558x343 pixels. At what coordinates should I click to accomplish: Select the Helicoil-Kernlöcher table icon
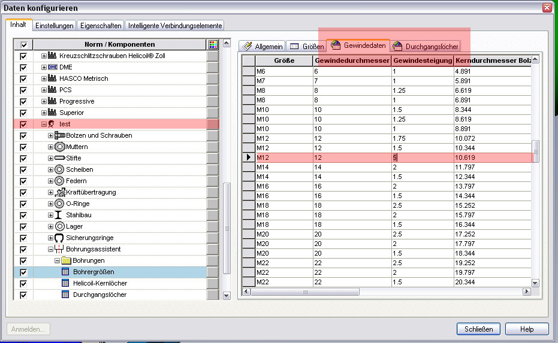(x=66, y=283)
